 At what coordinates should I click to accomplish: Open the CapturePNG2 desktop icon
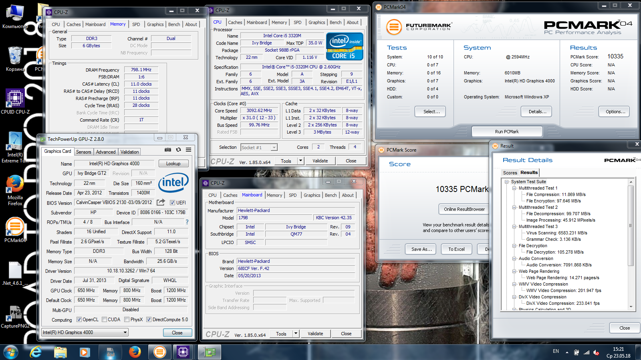pyautogui.click(x=15, y=317)
